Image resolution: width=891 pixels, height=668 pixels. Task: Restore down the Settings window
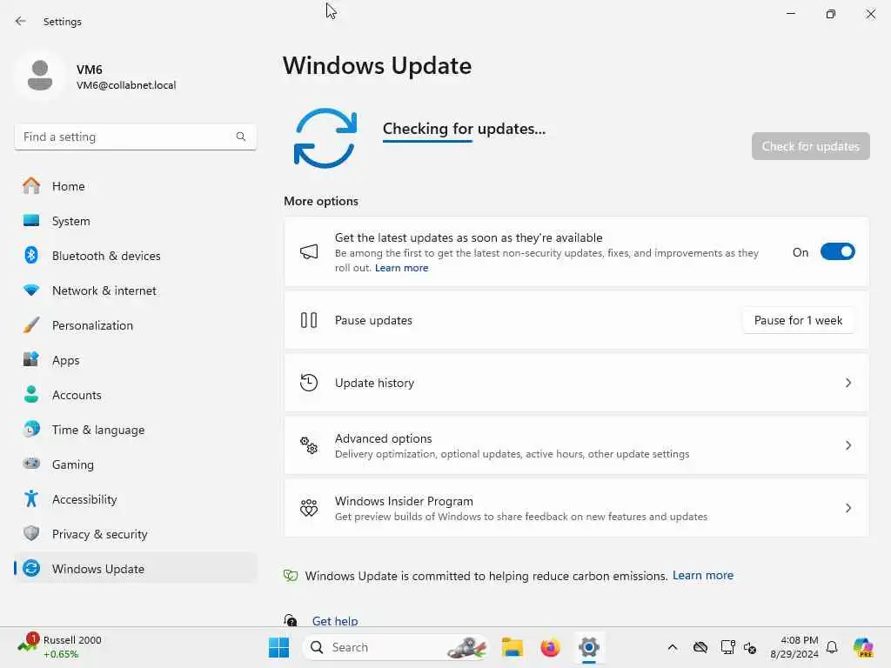(831, 14)
